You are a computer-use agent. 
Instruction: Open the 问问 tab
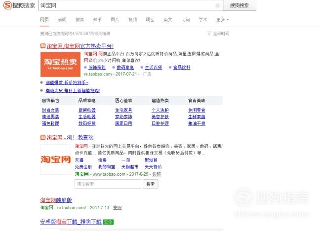[186, 20]
